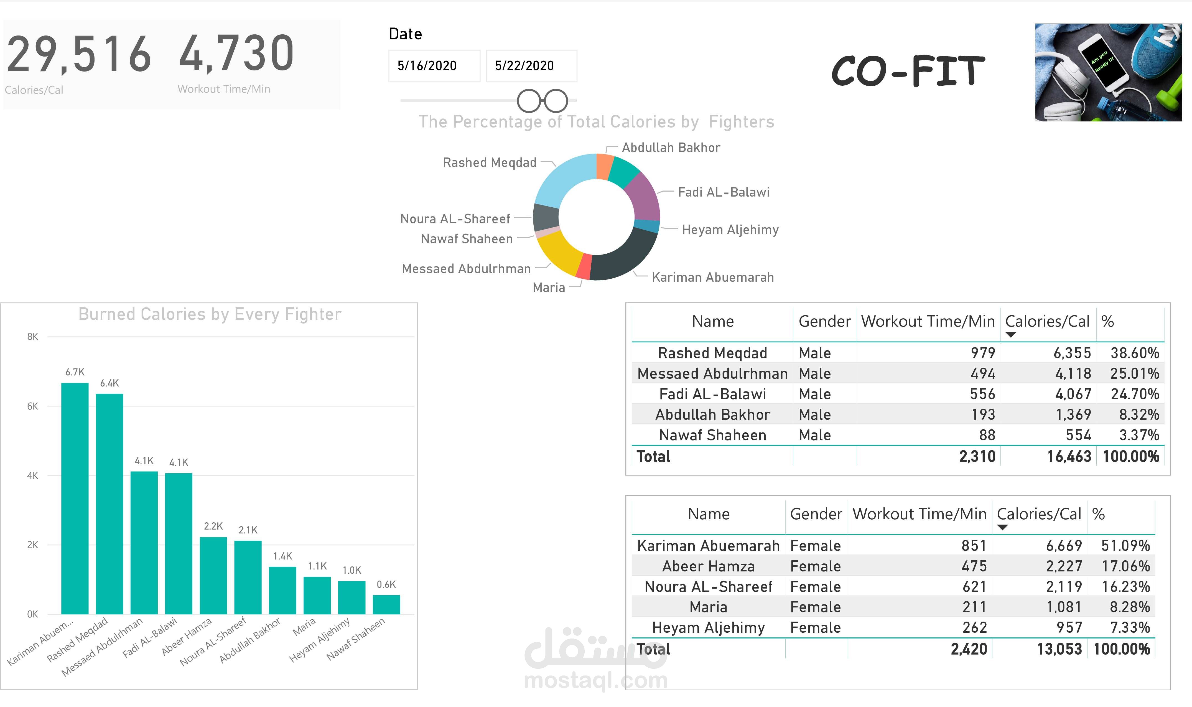
Task: Click the male Total calories 16,463
Action: [1069, 456]
